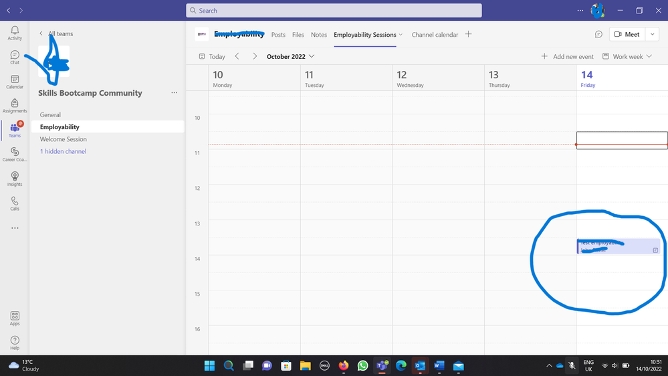The image size is (668, 376).
Task: Open the Activity feed
Action: 15,33
